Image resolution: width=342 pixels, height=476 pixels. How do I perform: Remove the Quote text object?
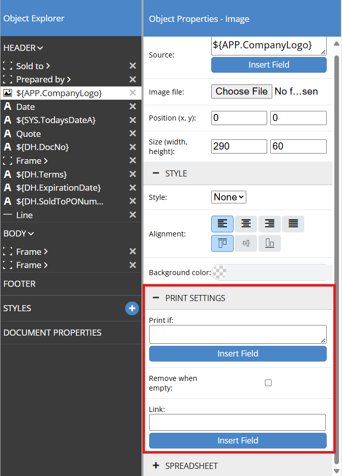click(x=132, y=134)
